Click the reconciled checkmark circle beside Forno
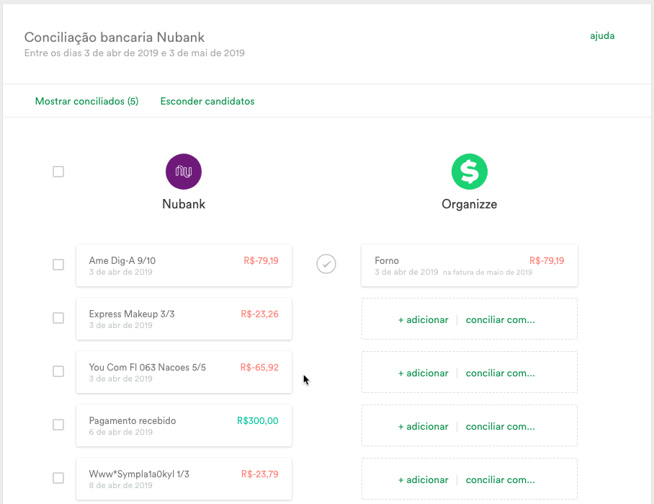This screenshot has width=654, height=504. click(326, 264)
